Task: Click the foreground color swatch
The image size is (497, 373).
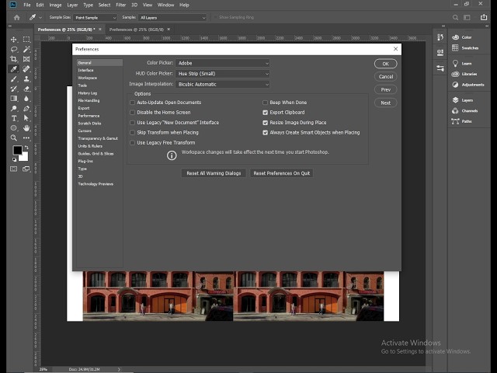Action: (x=17, y=150)
